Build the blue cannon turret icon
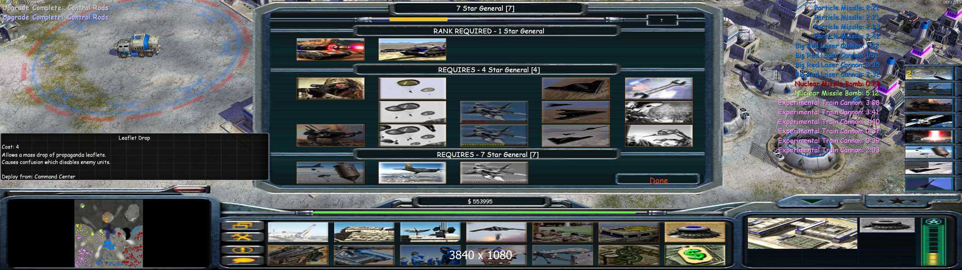Image resolution: width=962 pixels, height=270 pixels. coord(364,255)
